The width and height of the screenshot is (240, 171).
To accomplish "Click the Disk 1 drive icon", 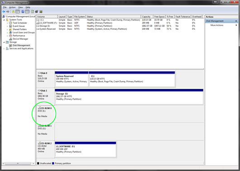I will click(39, 90).
